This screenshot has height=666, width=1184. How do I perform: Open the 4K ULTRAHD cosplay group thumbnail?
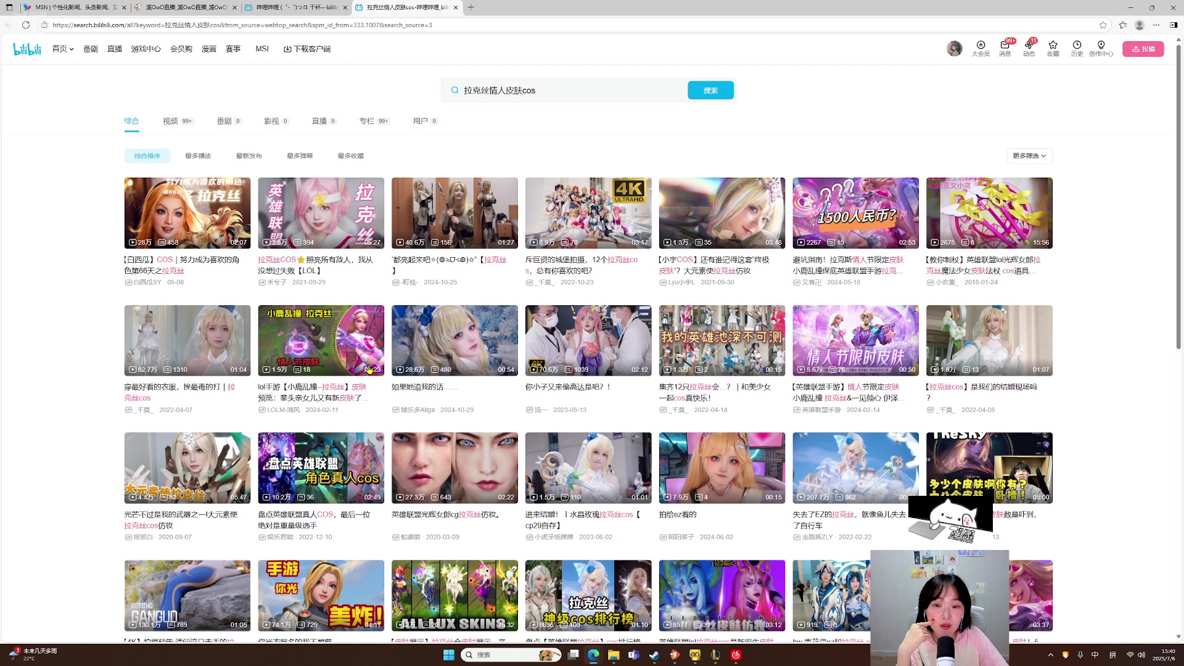point(588,213)
